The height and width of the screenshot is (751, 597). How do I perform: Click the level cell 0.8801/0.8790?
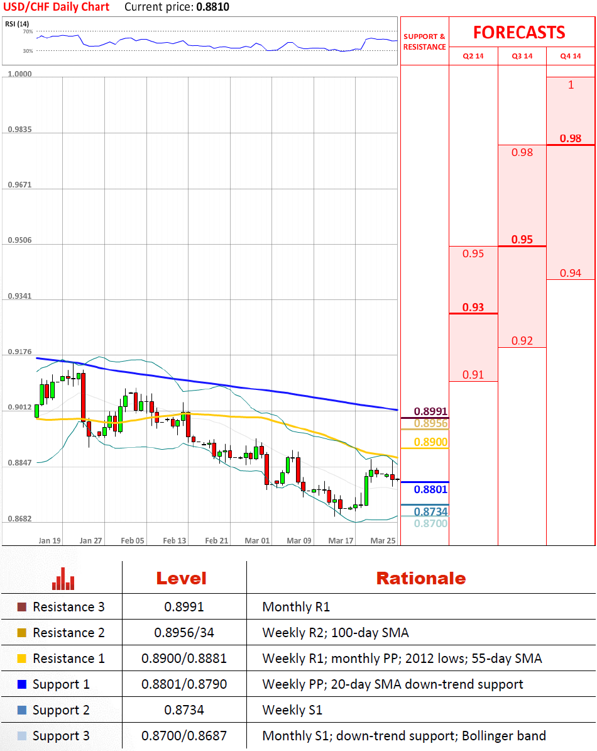pos(184,684)
